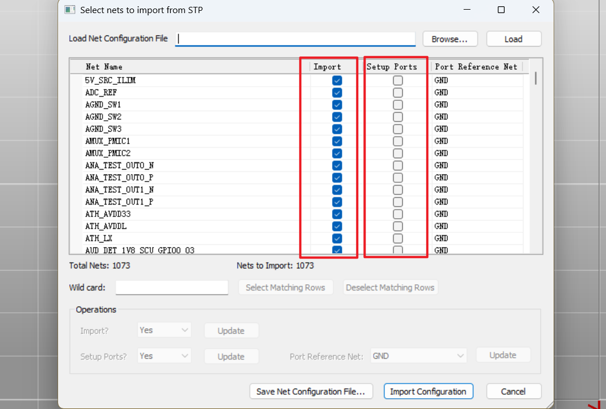The height and width of the screenshot is (409, 606).
Task: Select the ANA_TEST_OUT0_N net name
Action: click(120, 165)
